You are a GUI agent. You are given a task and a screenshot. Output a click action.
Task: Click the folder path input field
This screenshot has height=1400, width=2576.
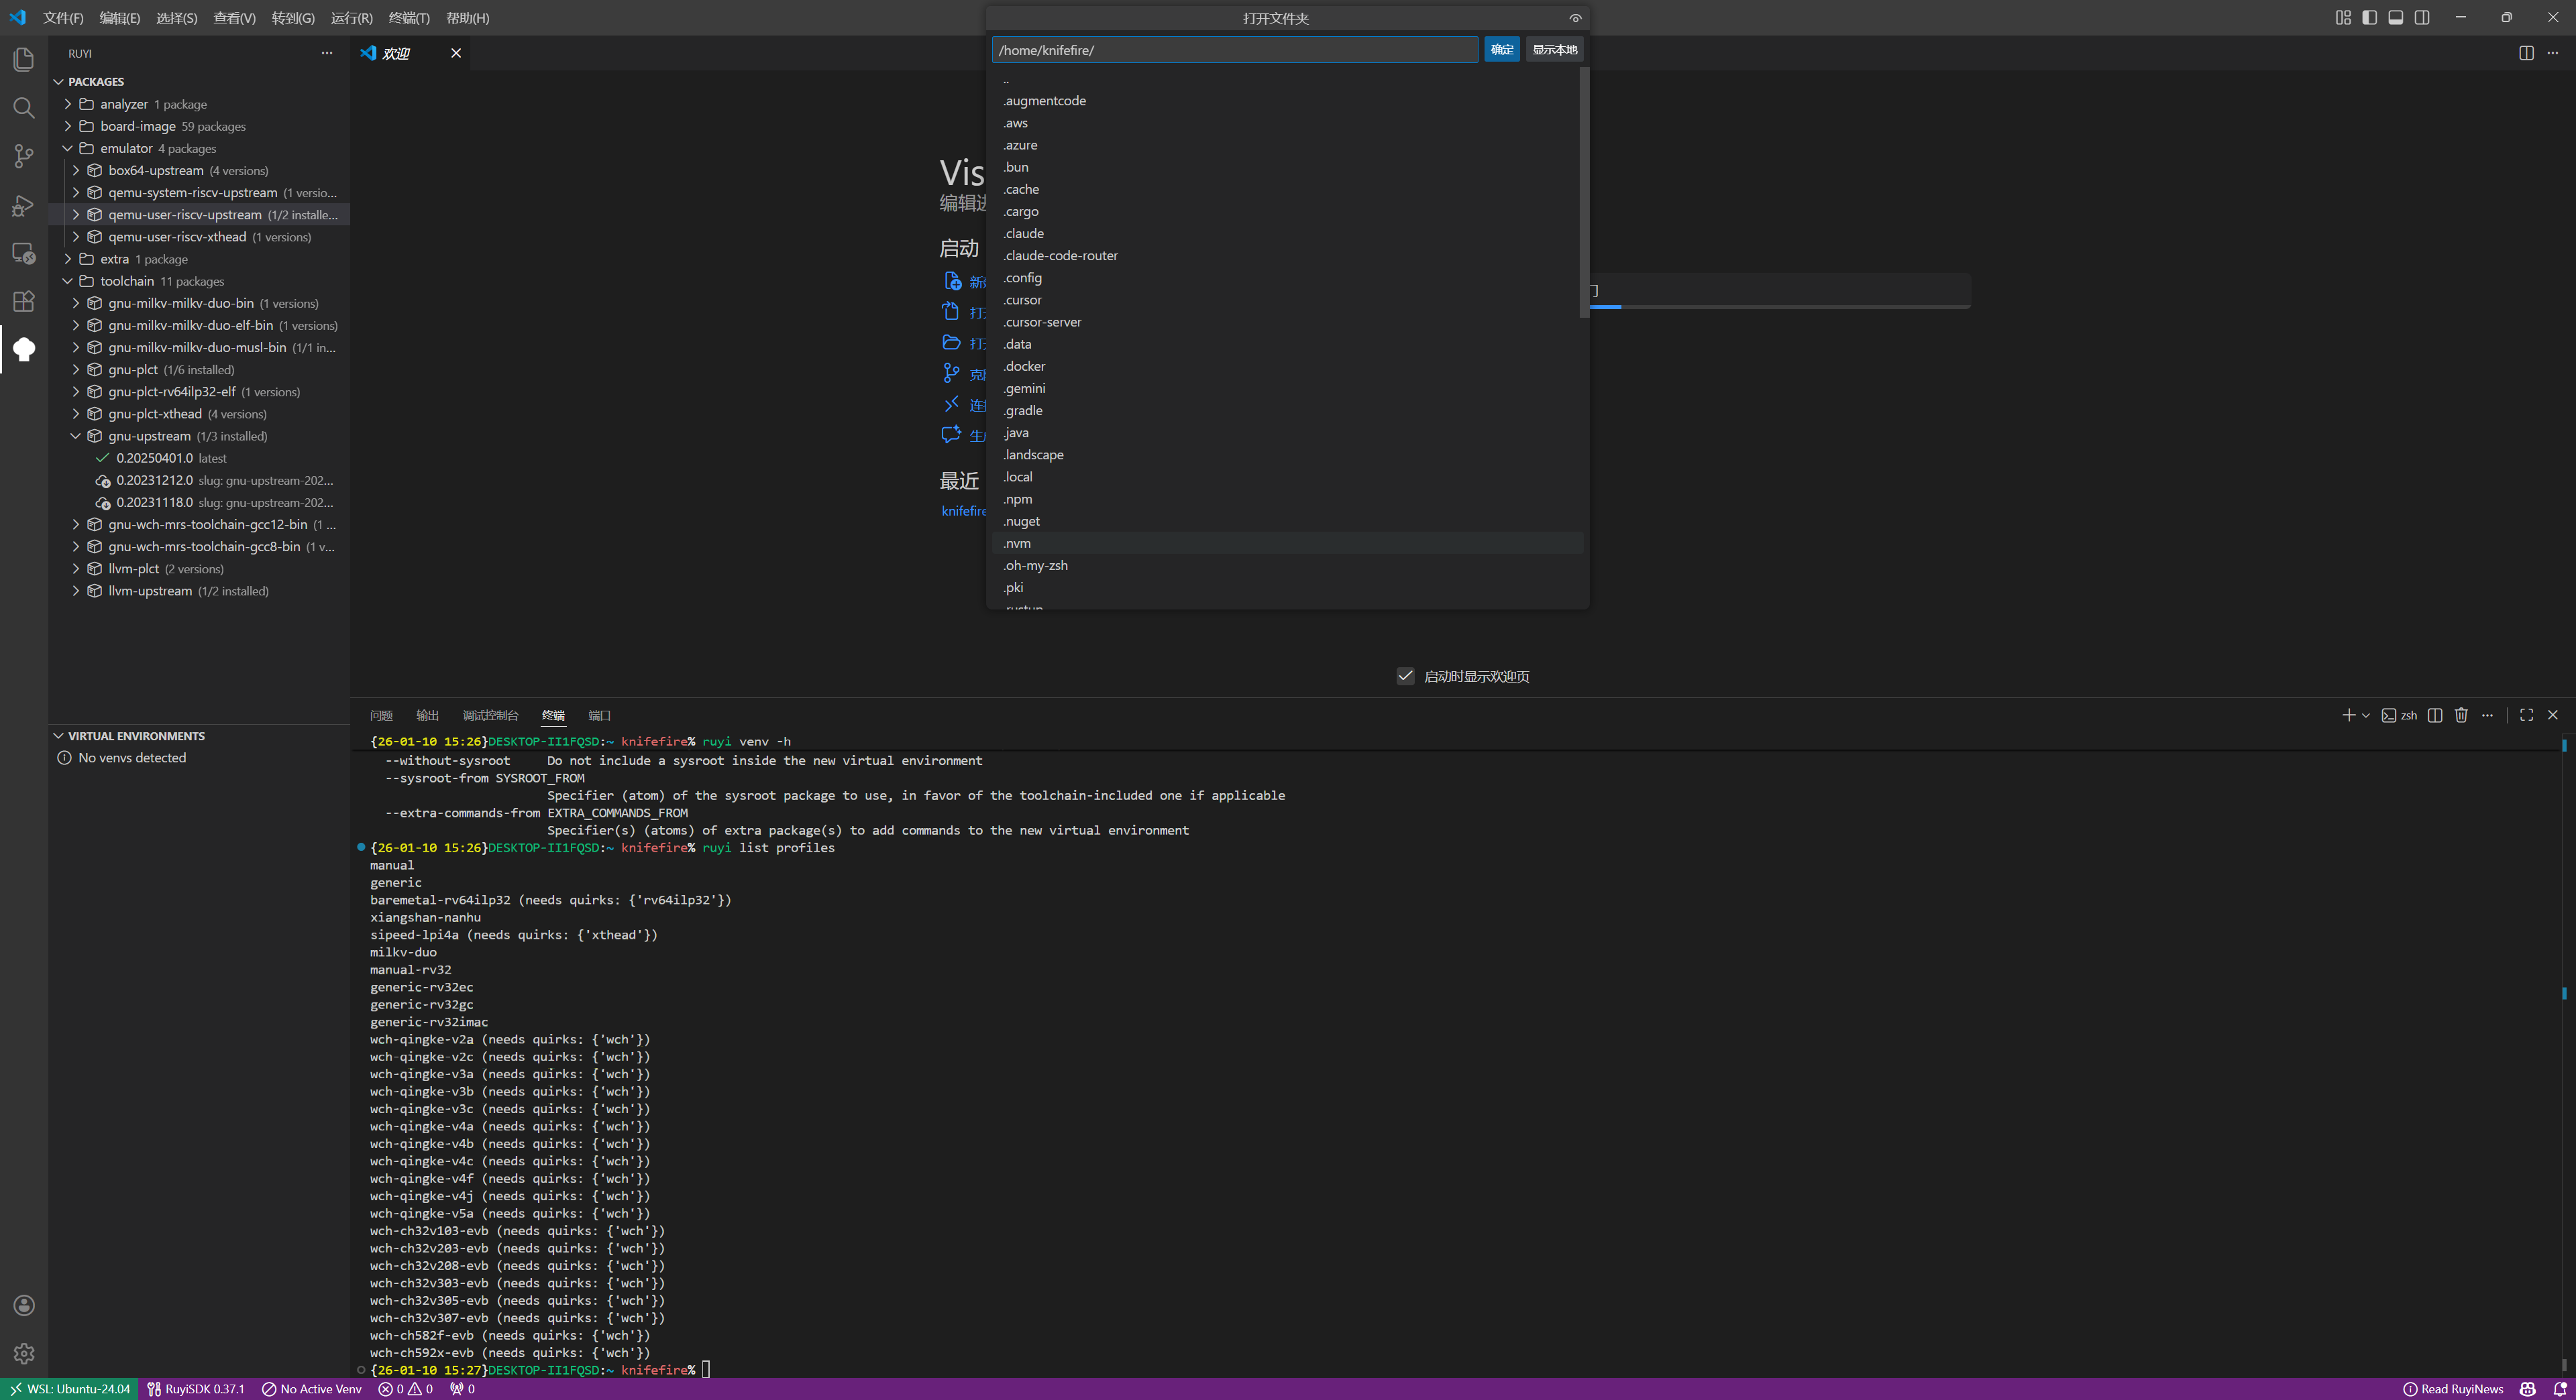1234,50
